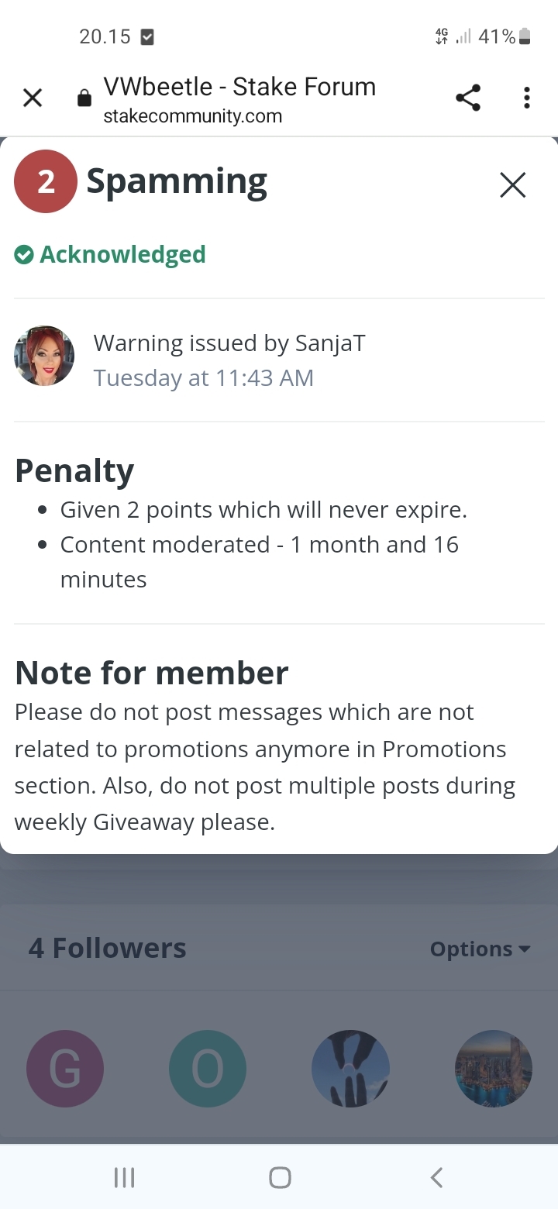
Task: Tap the stakecommunity.com URL text
Action: click(192, 117)
